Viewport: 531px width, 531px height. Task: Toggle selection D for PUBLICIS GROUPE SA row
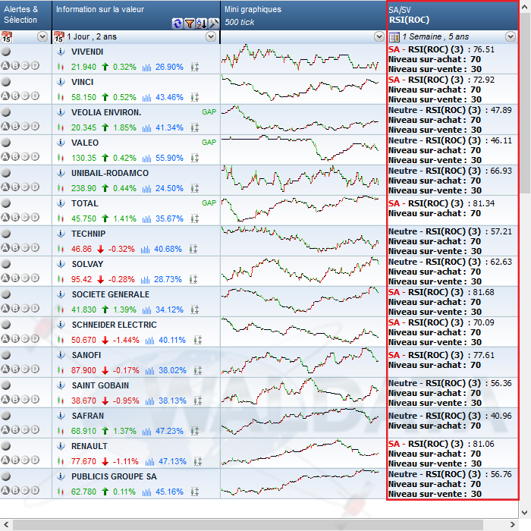35,490
